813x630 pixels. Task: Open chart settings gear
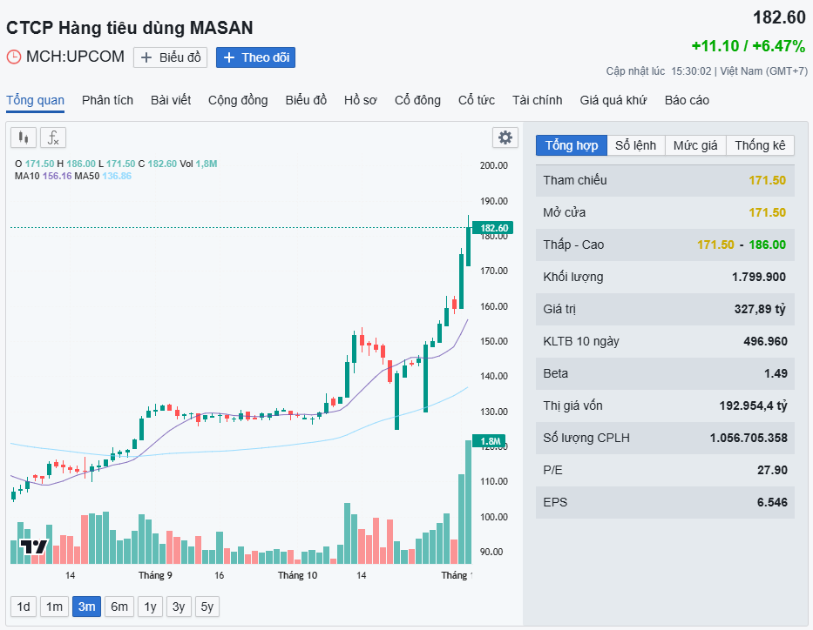pos(505,137)
